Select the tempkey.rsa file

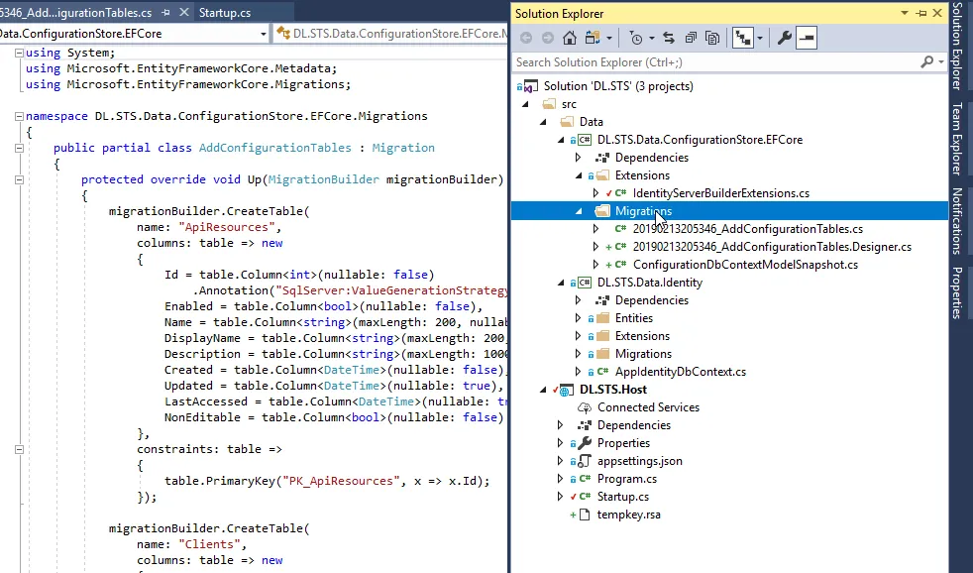tap(628, 515)
